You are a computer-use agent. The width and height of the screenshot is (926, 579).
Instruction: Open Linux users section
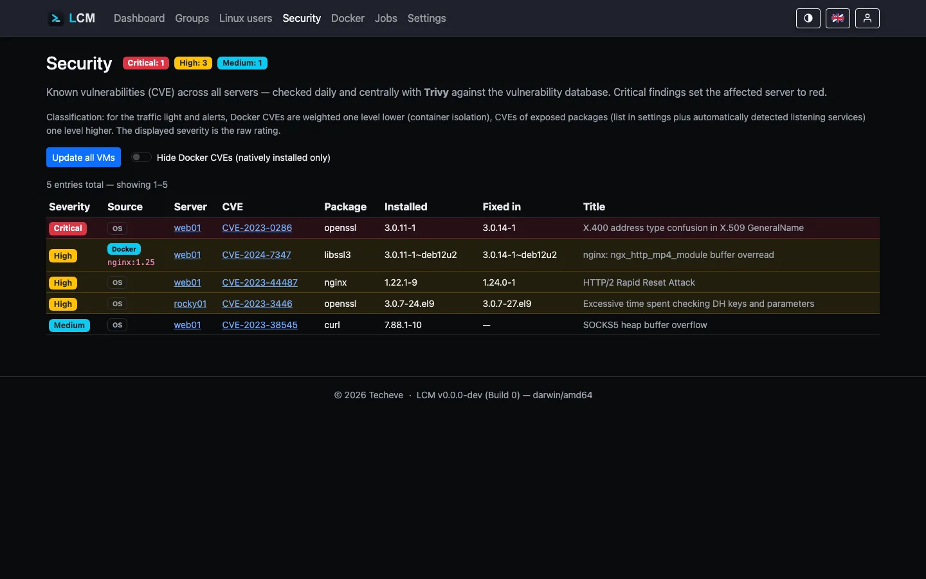tap(246, 18)
